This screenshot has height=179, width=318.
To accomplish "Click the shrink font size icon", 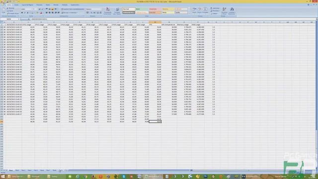I will tap(42, 9).
